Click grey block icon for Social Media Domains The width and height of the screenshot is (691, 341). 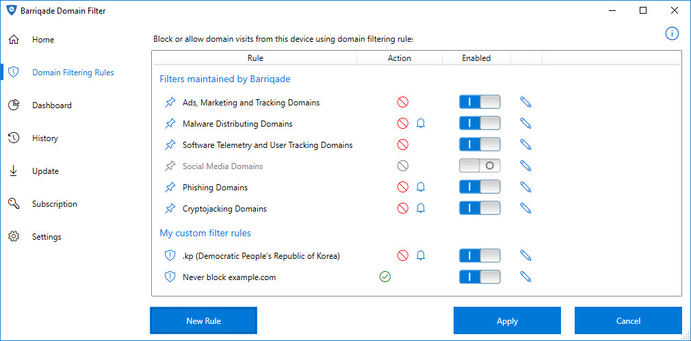pos(403,166)
